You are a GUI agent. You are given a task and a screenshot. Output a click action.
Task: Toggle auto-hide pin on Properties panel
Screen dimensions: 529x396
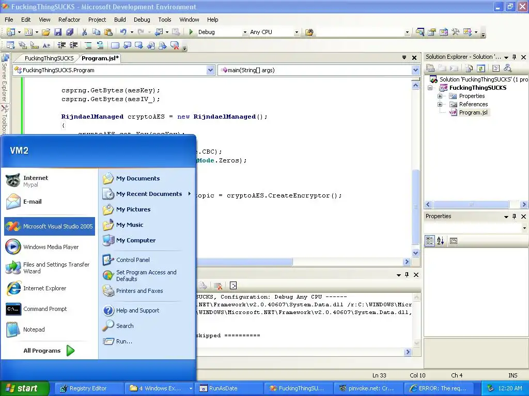click(x=514, y=216)
